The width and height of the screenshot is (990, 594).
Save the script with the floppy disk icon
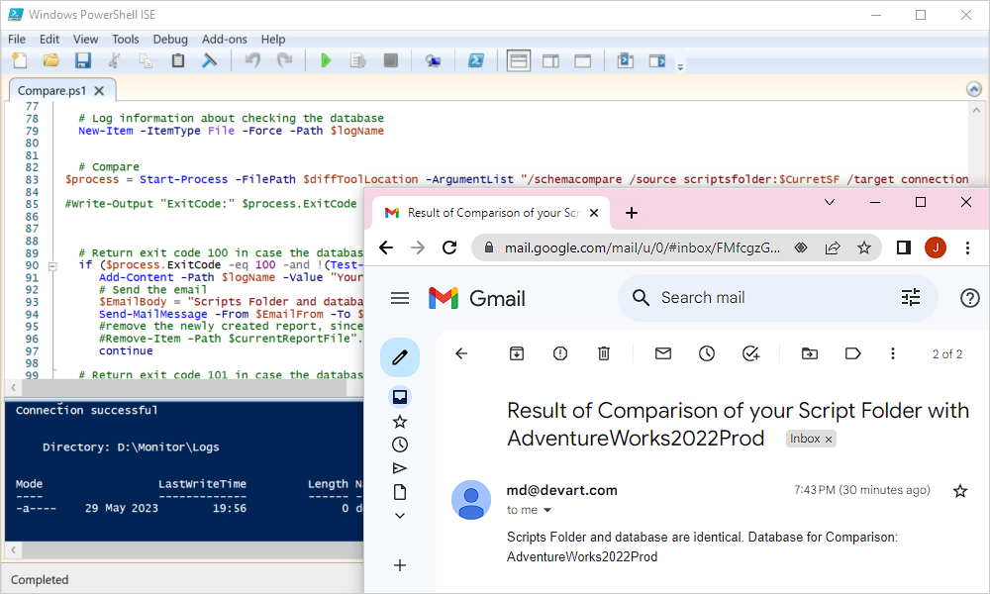83,60
